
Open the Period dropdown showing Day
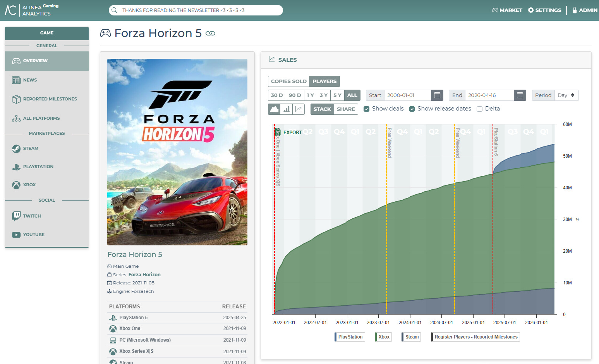click(x=566, y=95)
